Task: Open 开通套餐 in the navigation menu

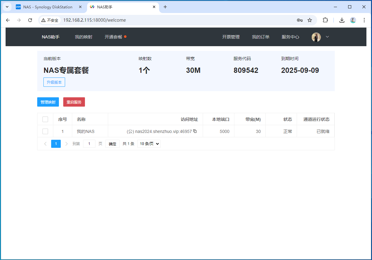Action: 113,37
